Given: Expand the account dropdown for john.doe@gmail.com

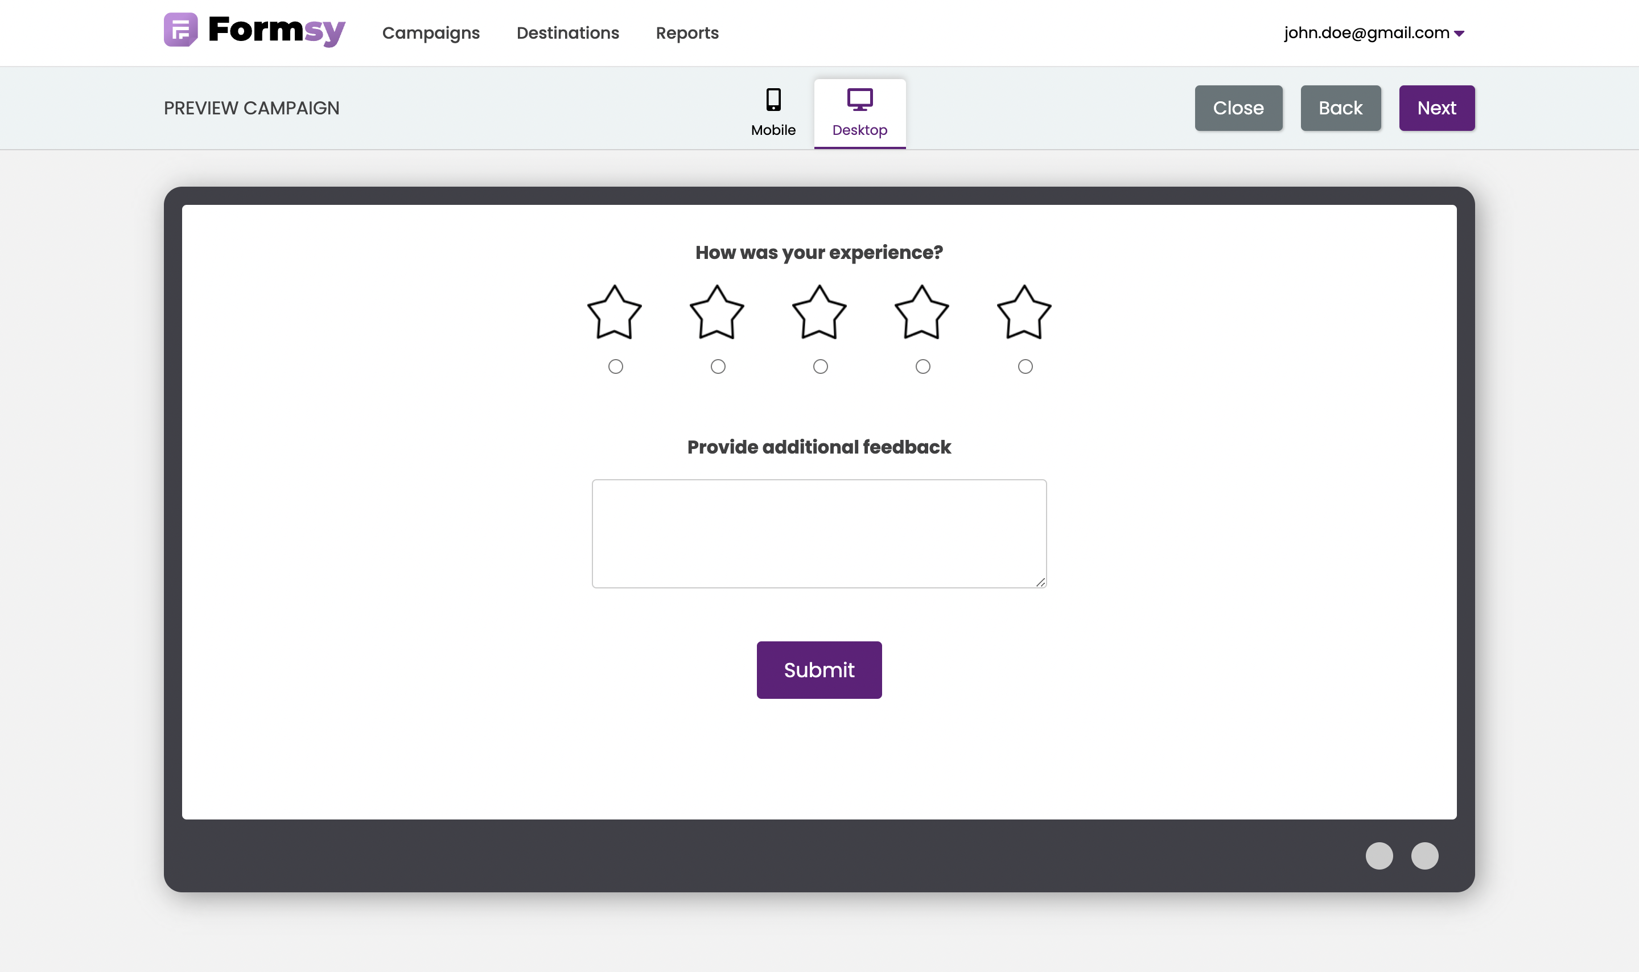Looking at the screenshot, I should (1462, 32).
